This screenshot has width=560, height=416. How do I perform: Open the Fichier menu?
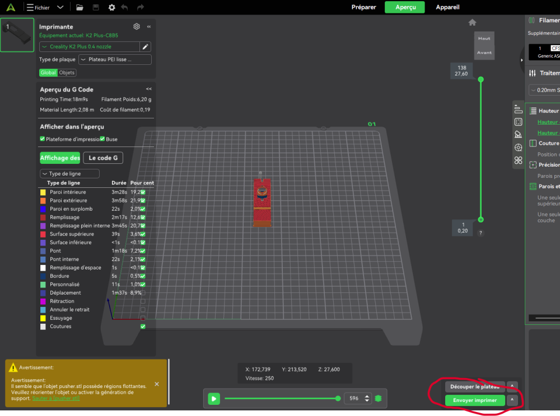click(38, 7)
